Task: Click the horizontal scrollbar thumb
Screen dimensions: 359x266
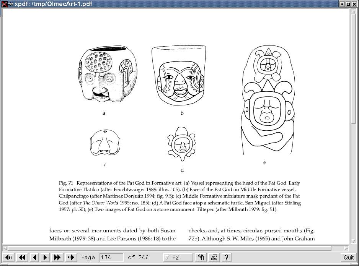Action: pyautogui.click(x=170, y=248)
